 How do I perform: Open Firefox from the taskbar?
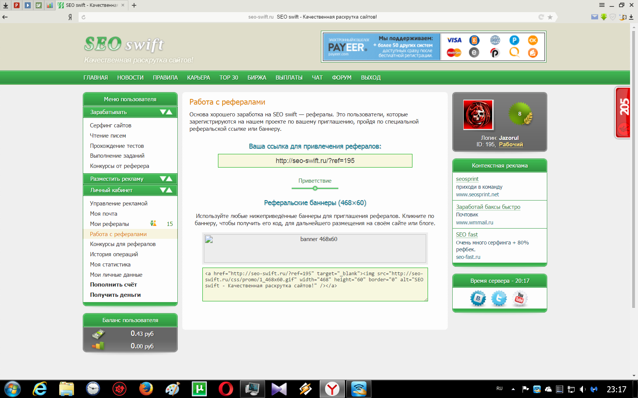pyautogui.click(x=146, y=389)
